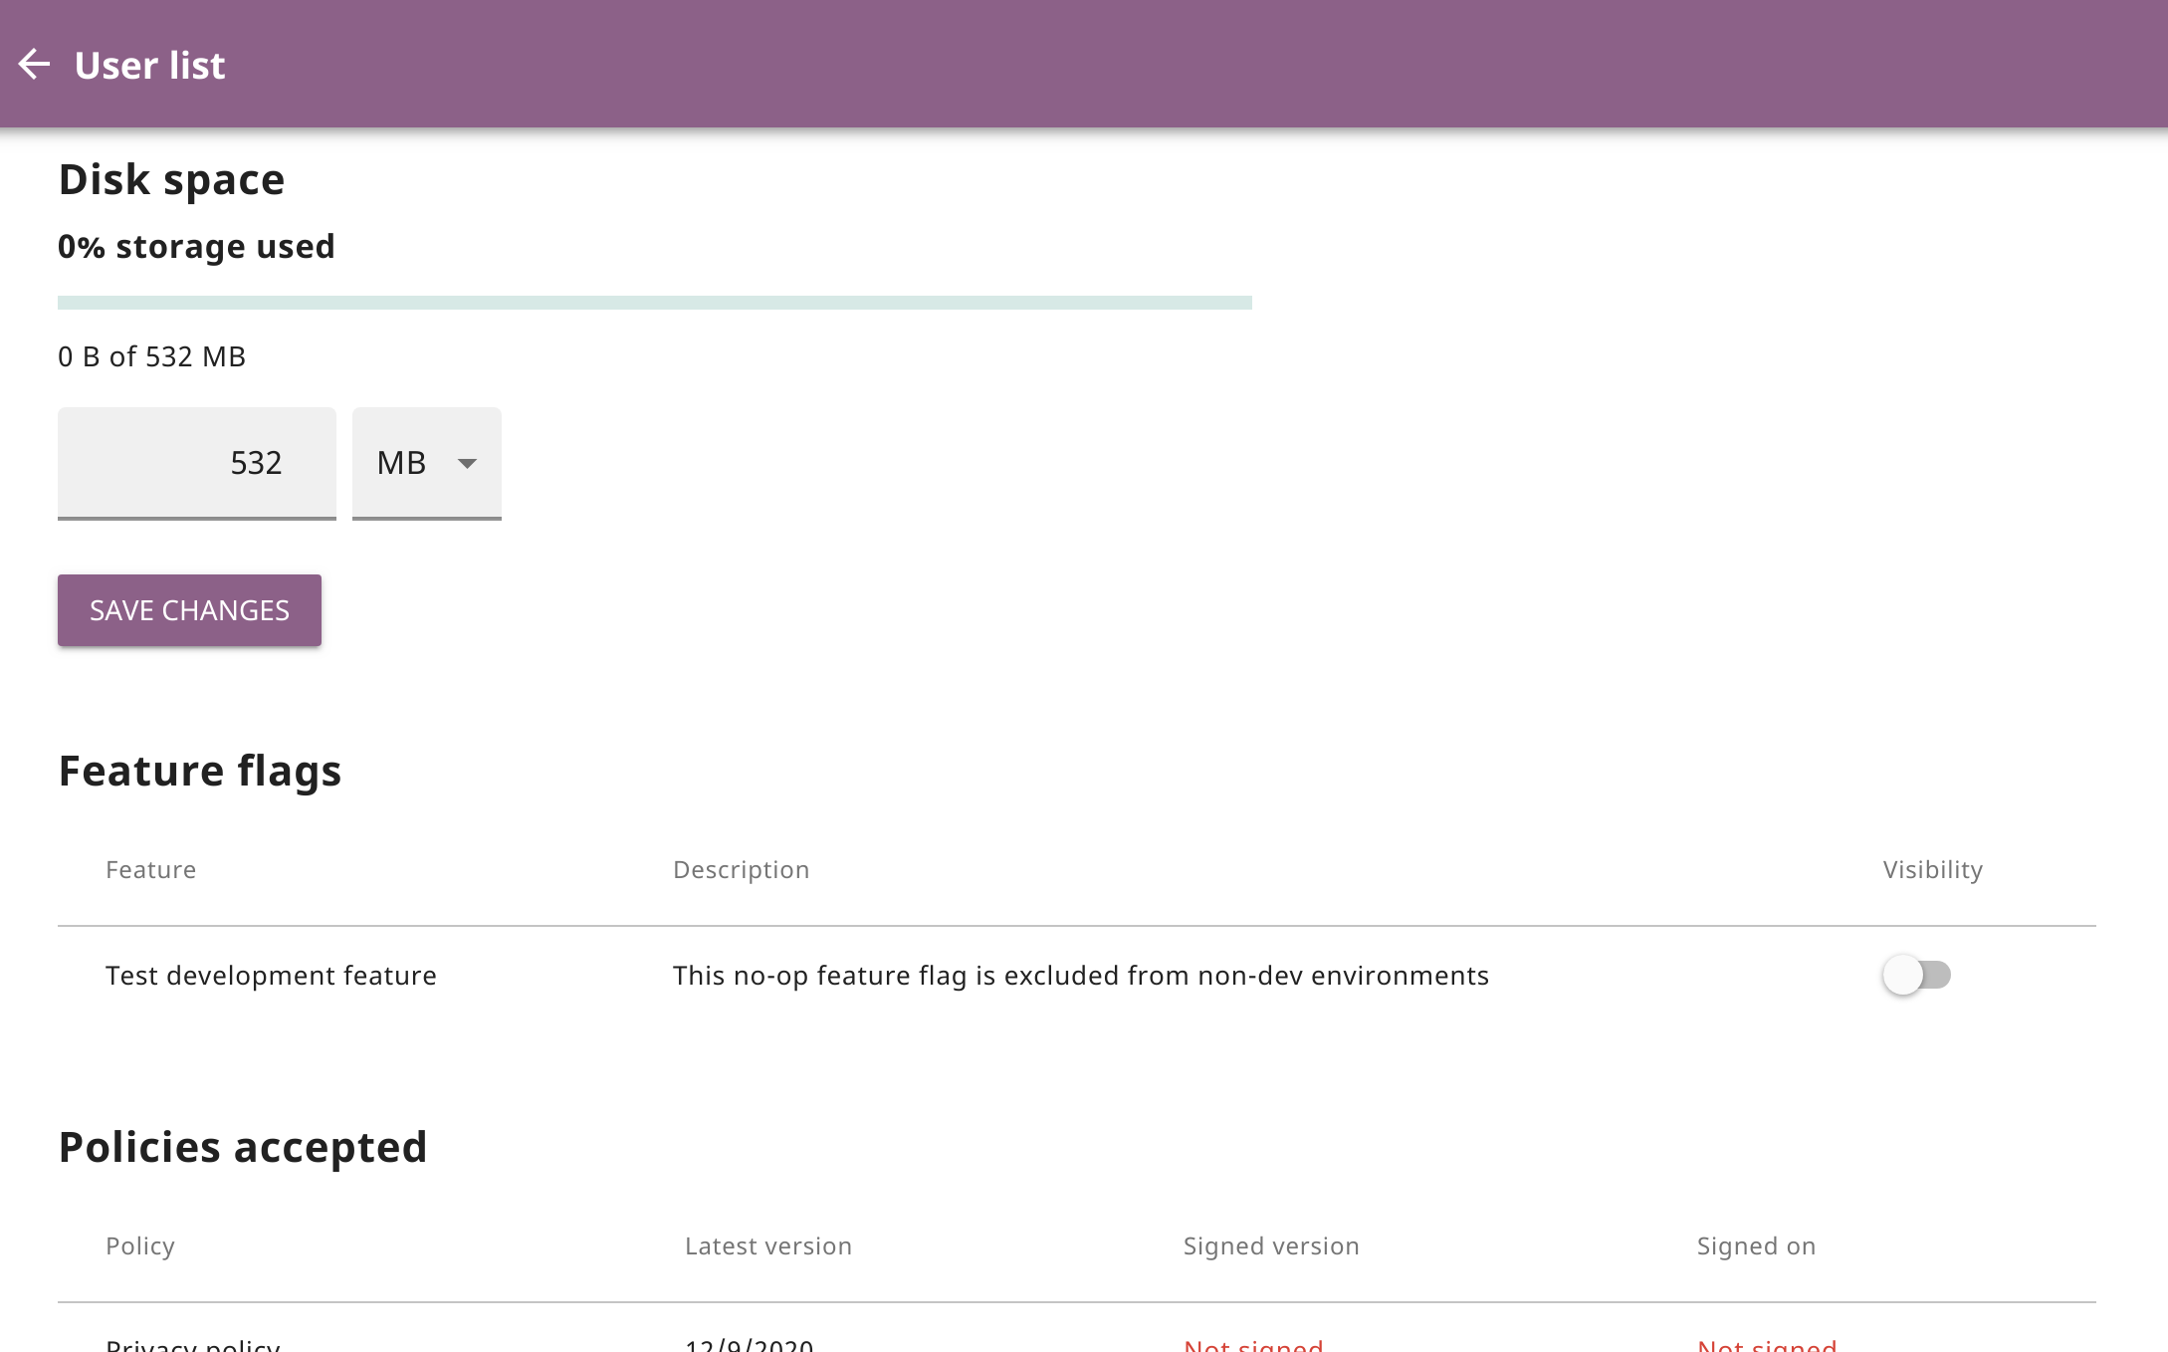
Task: Click the no-op feature flag description text
Action: coord(1080,976)
